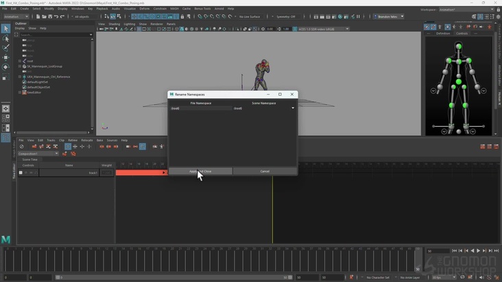
Task: Click the mute icon in Time Editor toolbar
Action: tap(21, 146)
